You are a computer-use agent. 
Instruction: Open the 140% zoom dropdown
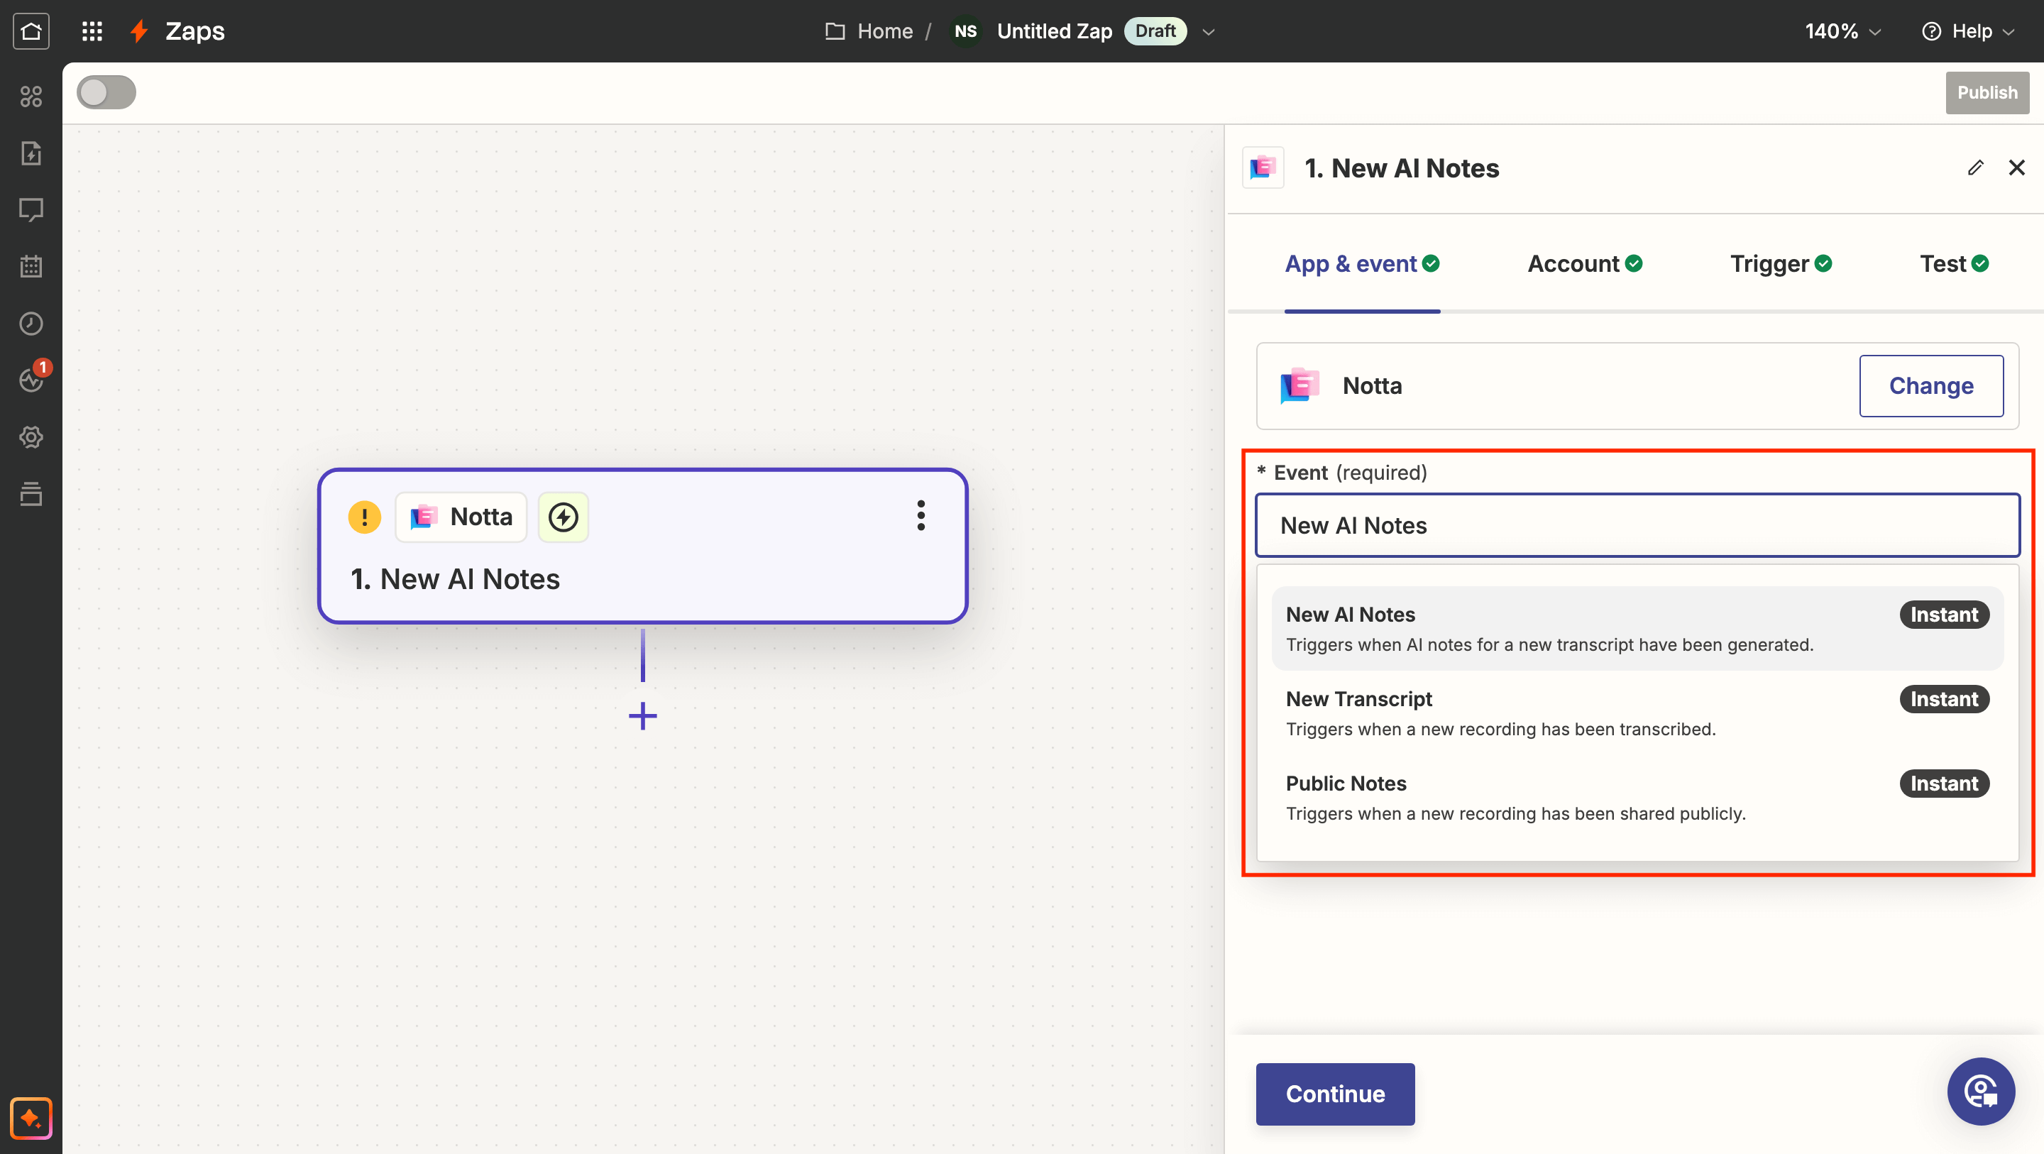pyautogui.click(x=1842, y=31)
